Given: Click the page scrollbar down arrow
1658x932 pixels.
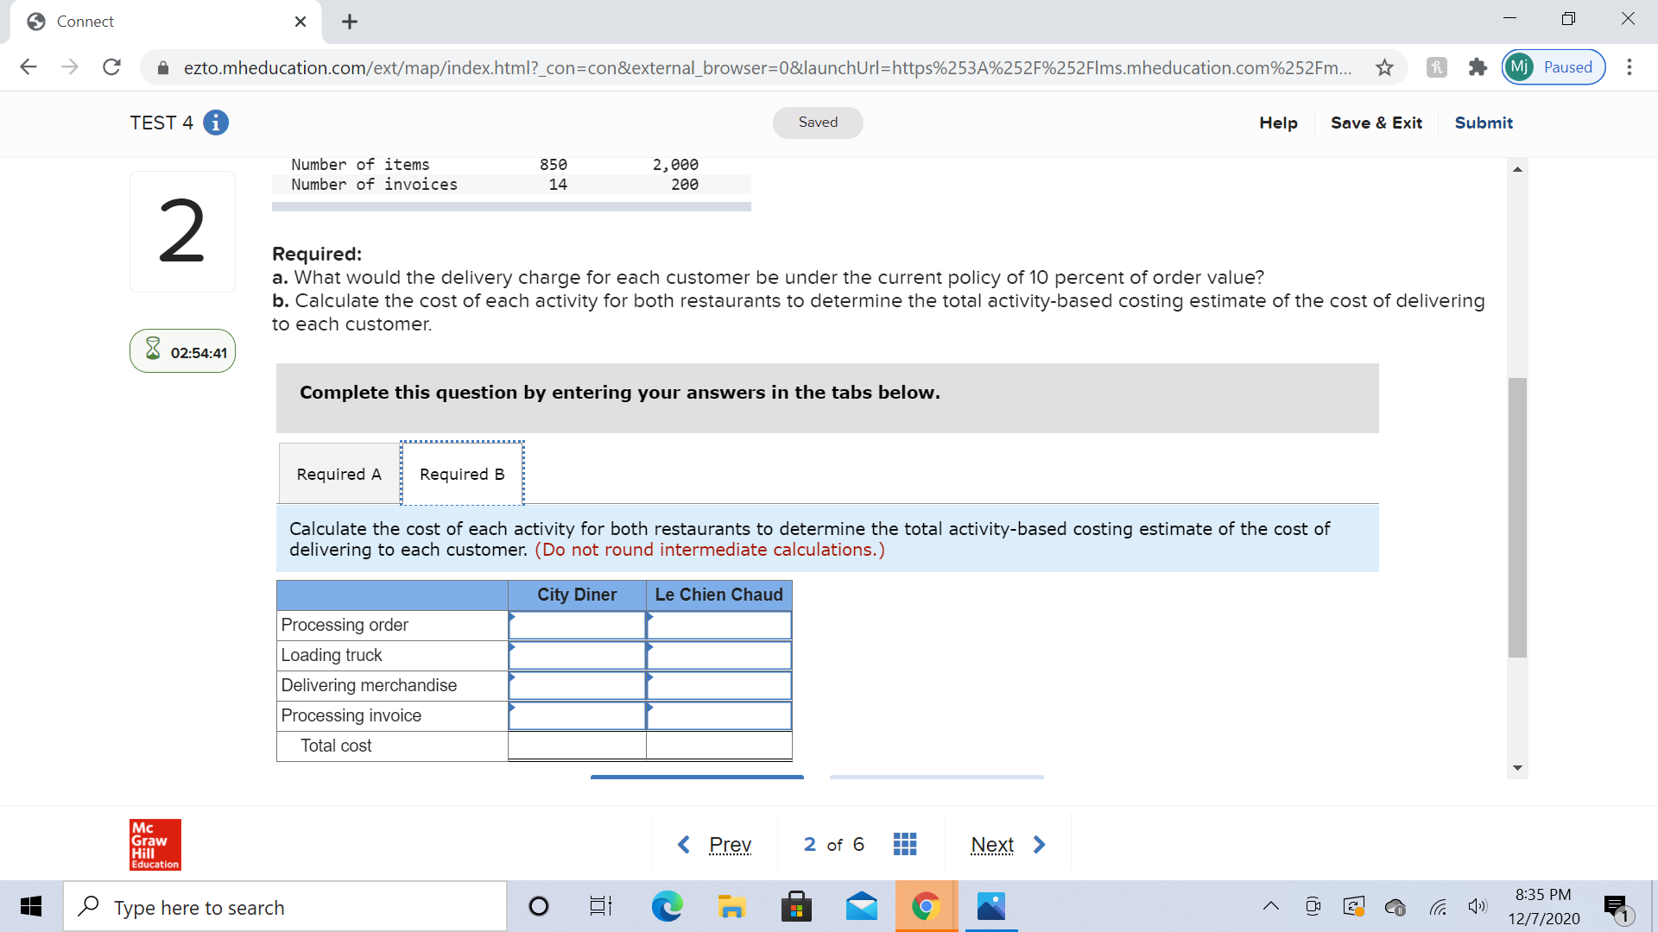Looking at the screenshot, I should (x=1517, y=768).
